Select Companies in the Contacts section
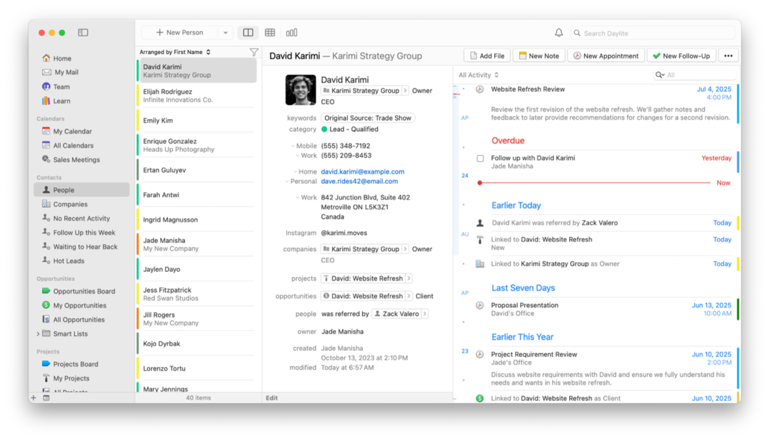The height and width of the screenshot is (441, 770). [x=70, y=204]
